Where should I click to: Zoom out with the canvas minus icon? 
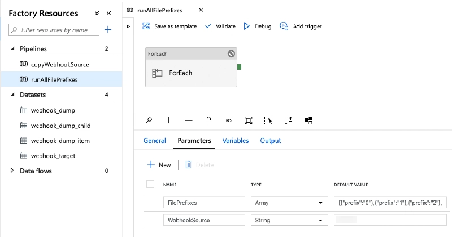[189, 120]
